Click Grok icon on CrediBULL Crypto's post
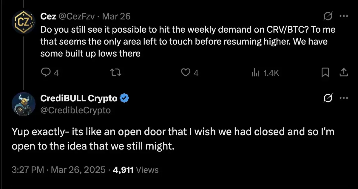The width and height of the screenshot is (358, 189). [x=328, y=98]
